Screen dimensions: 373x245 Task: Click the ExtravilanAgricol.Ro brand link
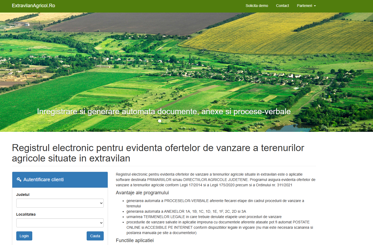coord(34,6)
